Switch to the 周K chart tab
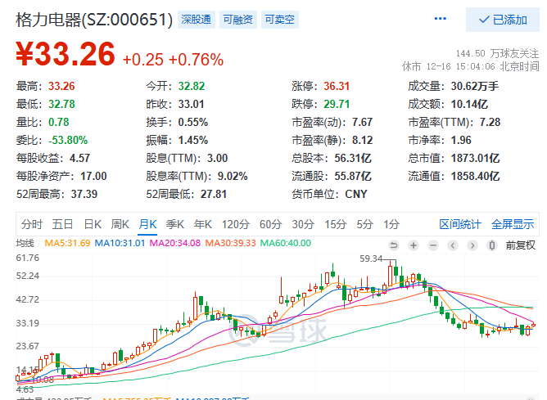The image size is (547, 400). (120, 224)
